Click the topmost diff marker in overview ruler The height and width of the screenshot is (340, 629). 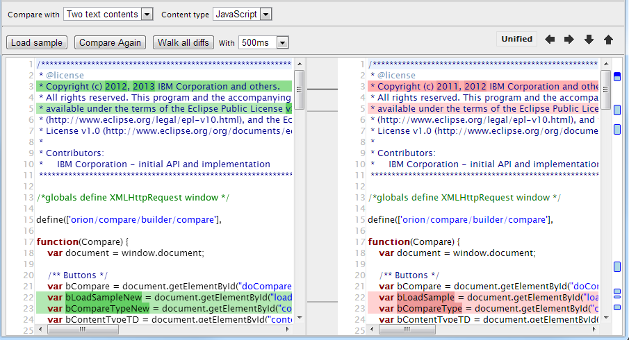[x=616, y=77]
